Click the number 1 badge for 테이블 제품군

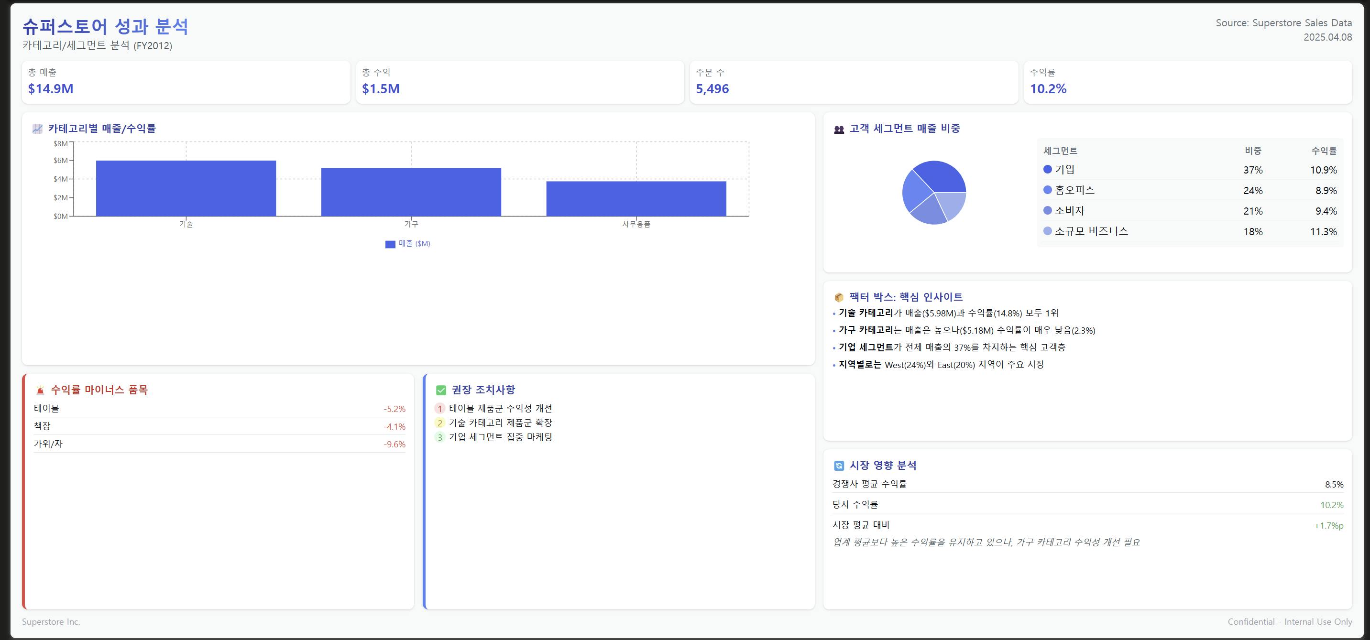coord(439,409)
